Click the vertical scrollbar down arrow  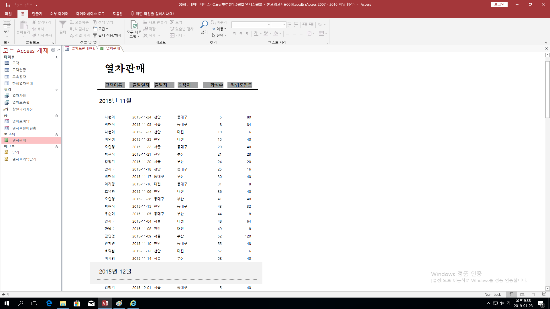click(x=547, y=289)
